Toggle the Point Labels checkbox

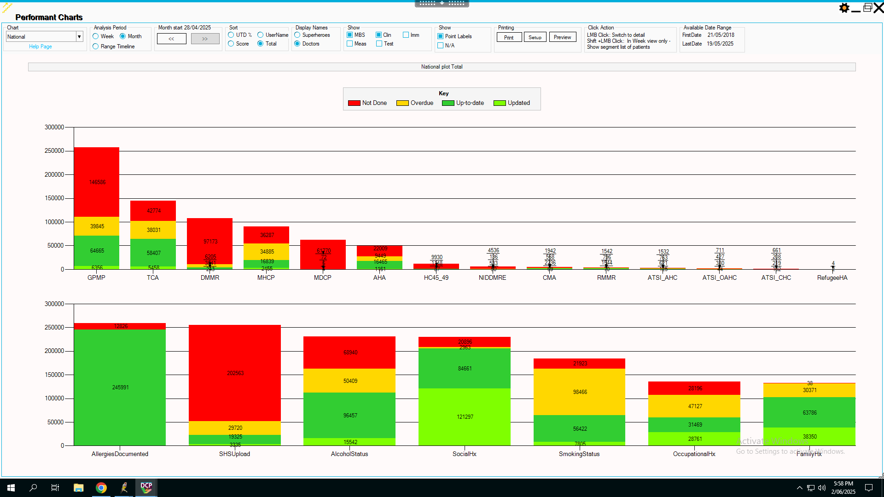coord(441,36)
